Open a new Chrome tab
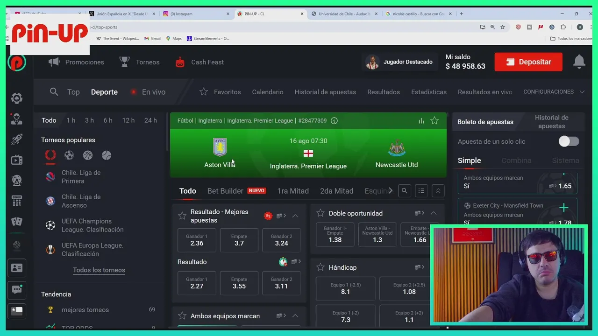The width and height of the screenshot is (598, 336). (462, 14)
